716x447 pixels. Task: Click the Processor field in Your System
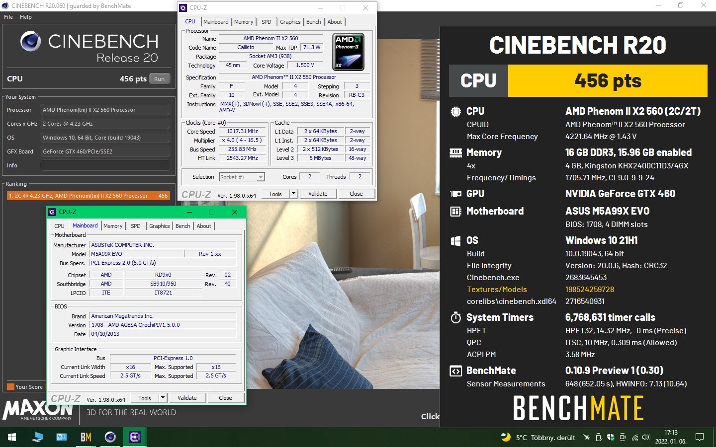pyautogui.click(x=105, y=110)
